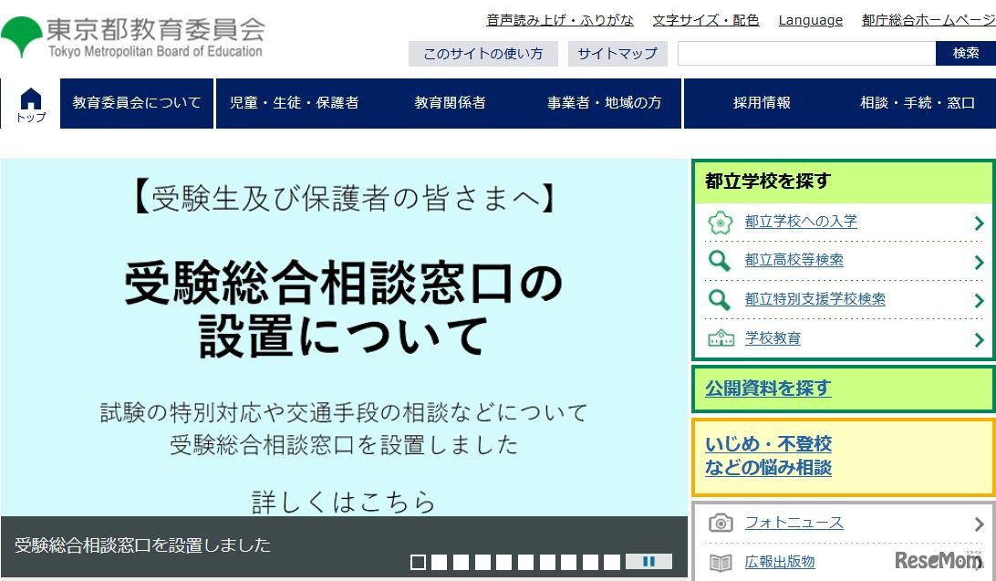Viewport: 996px width, 581px height.
Task: Click the chevron on the フォトニュース row
Action: coord(979,524)
